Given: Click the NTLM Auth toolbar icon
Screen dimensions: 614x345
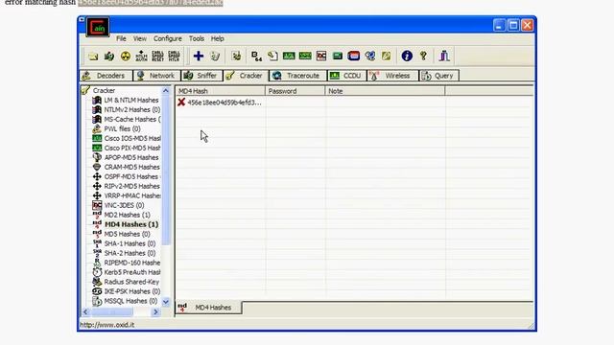Looking at the screenshot, I should (141, 57).
